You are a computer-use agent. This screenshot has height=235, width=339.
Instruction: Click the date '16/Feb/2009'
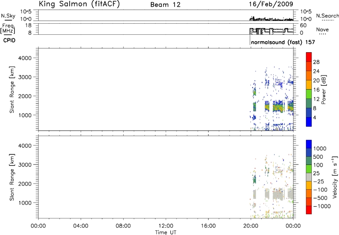coord(271,4)
